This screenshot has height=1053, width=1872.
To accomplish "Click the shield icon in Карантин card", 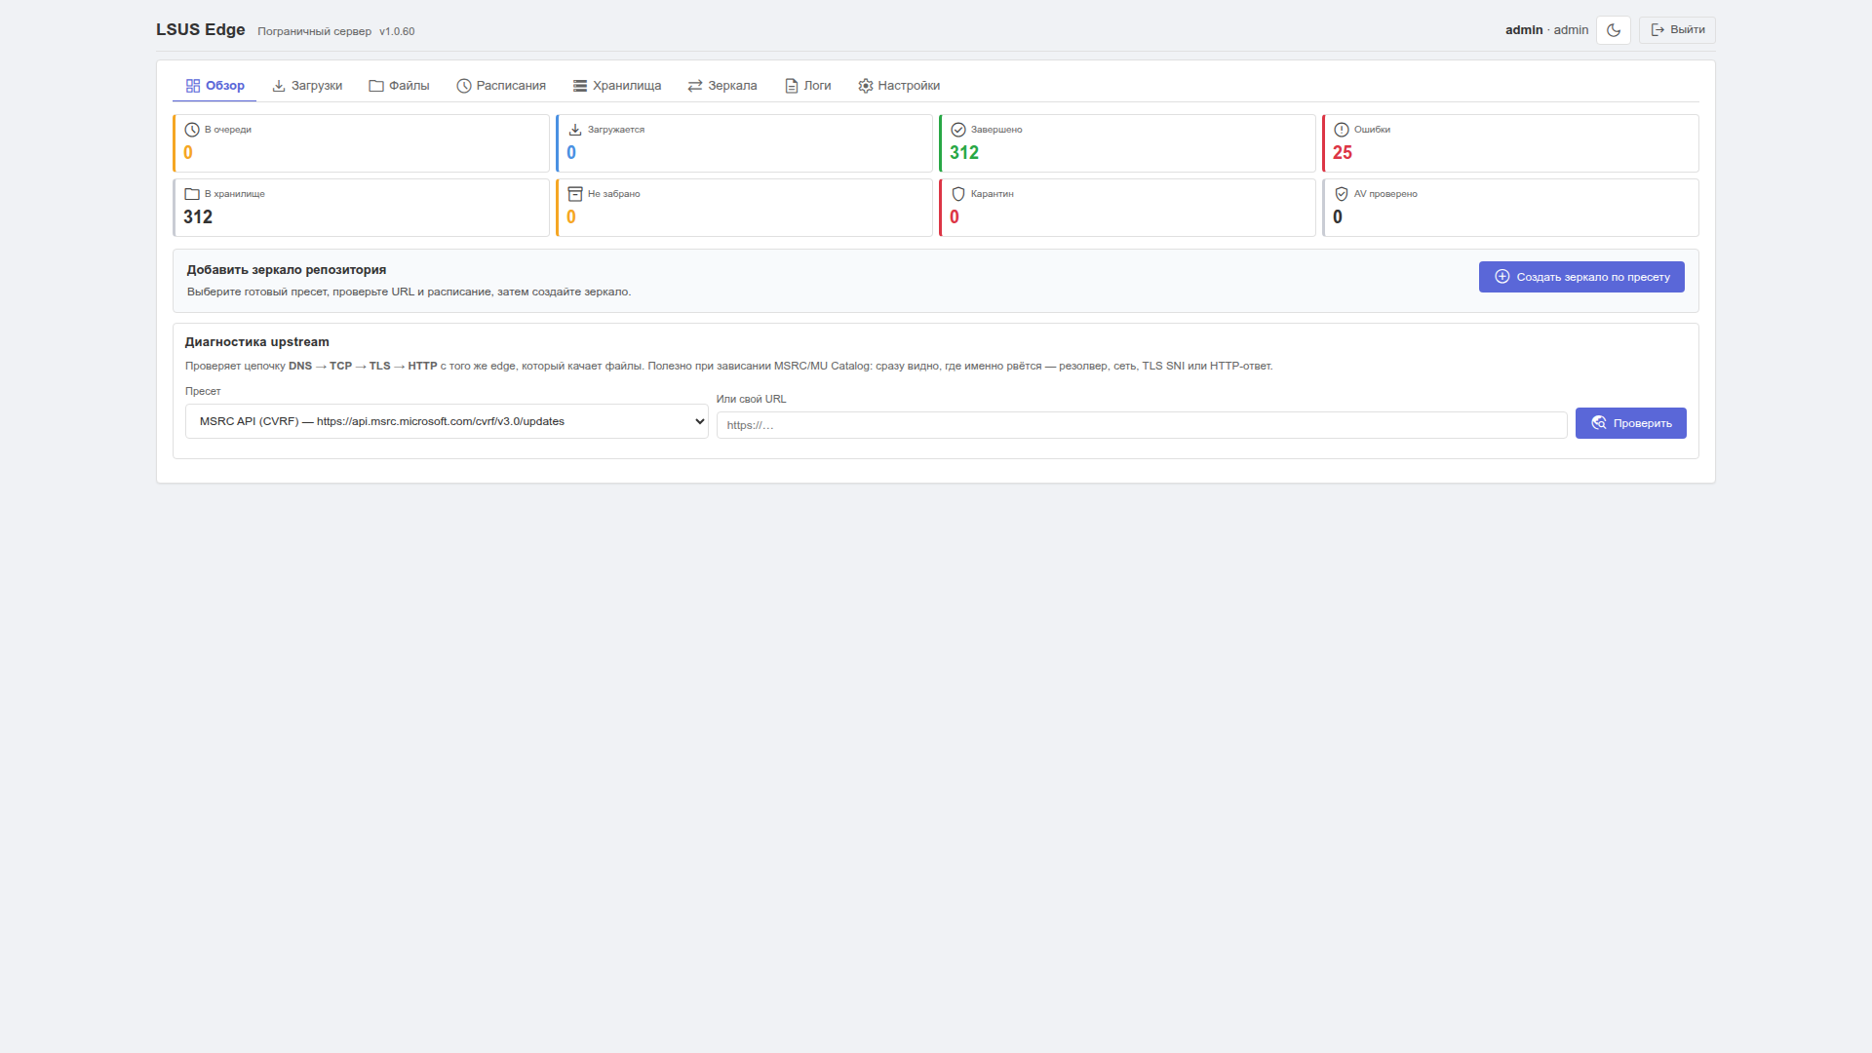I will point(958,194).
